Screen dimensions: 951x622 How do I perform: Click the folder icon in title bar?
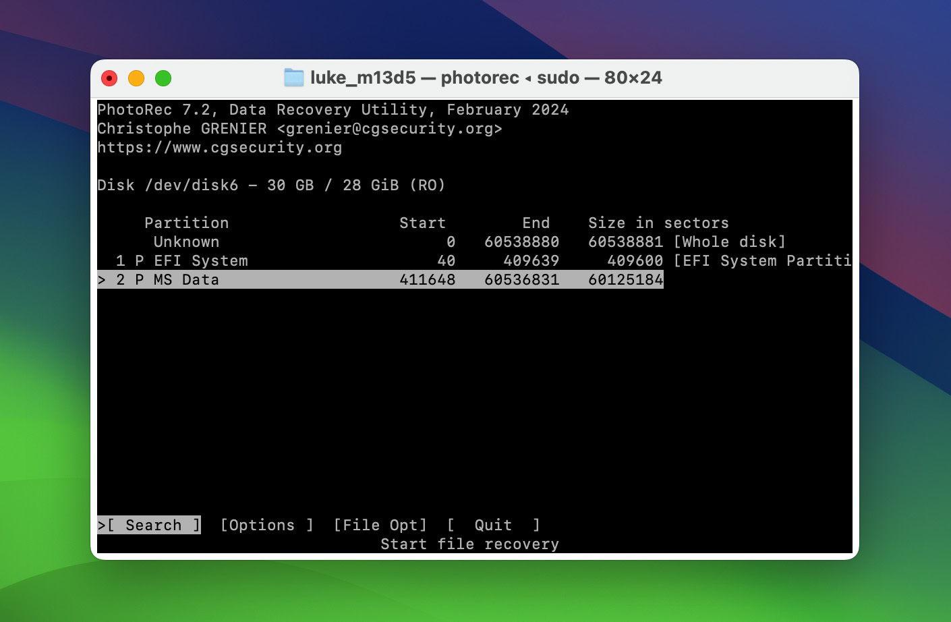(x=294, y=78)
